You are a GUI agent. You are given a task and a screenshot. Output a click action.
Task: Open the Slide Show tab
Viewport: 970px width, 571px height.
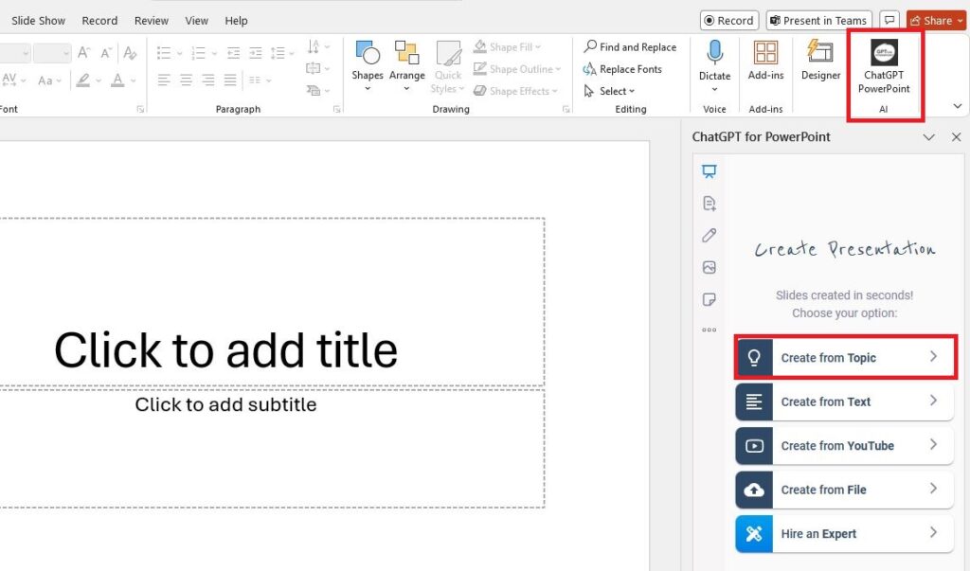38,21
